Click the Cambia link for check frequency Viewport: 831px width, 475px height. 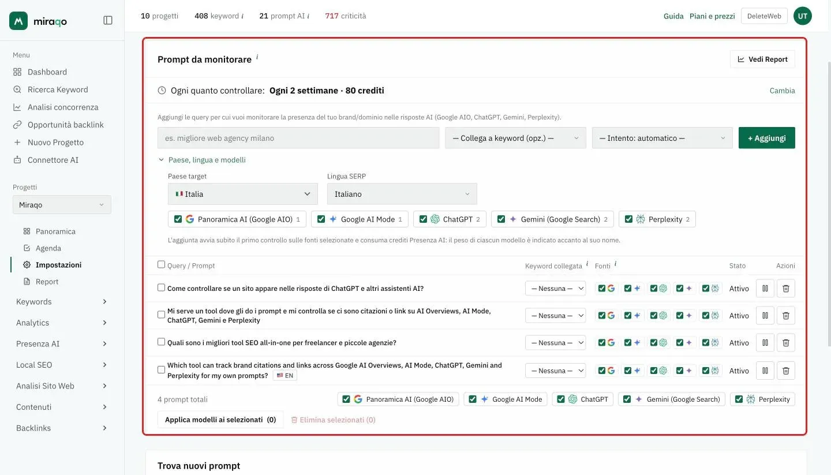[x=783, y=91]
